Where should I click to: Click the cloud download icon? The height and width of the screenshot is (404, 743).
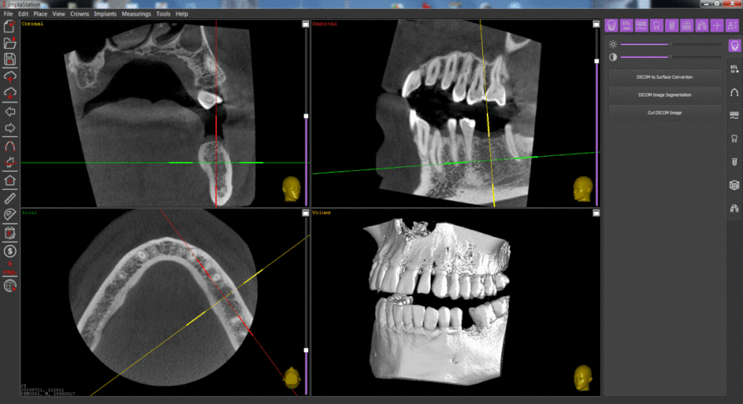10,93
